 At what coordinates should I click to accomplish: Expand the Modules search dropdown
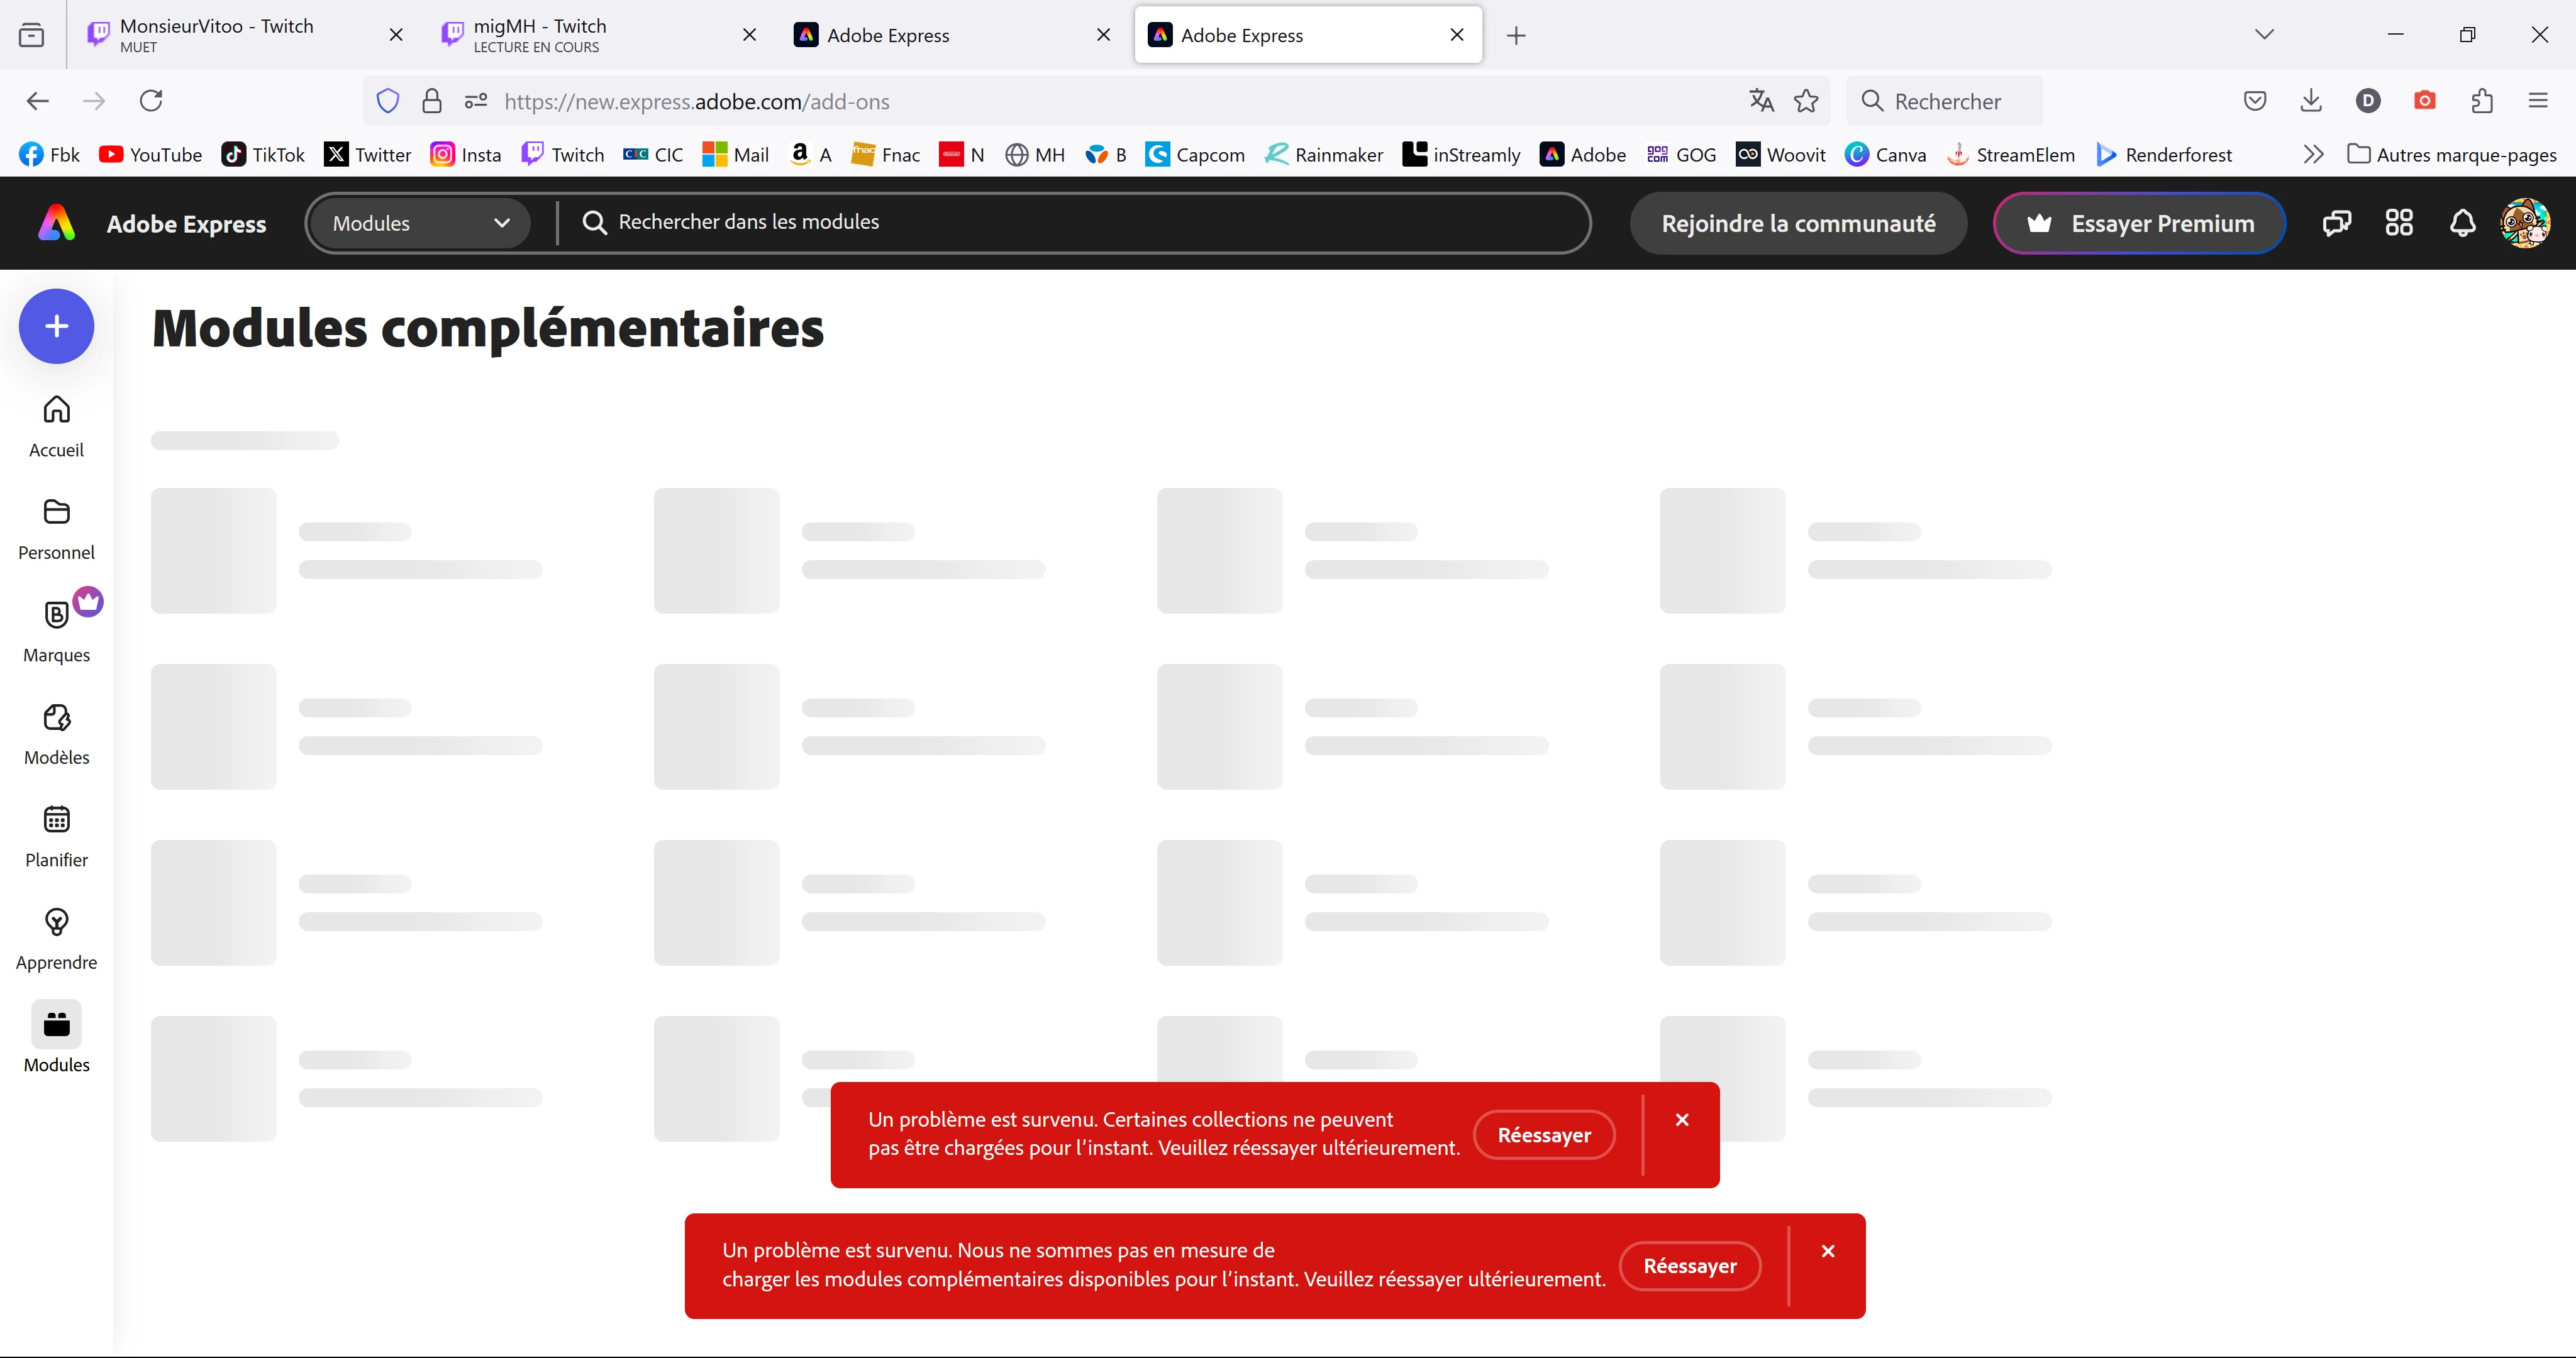coord(419,223)
